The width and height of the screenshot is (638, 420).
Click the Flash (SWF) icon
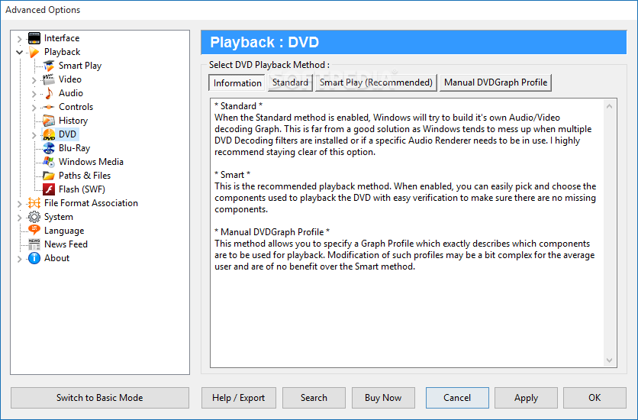tap(49, 189)
